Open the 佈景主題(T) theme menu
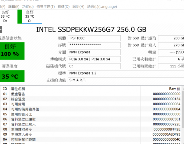The image size is (184, 144). point(45,7)
